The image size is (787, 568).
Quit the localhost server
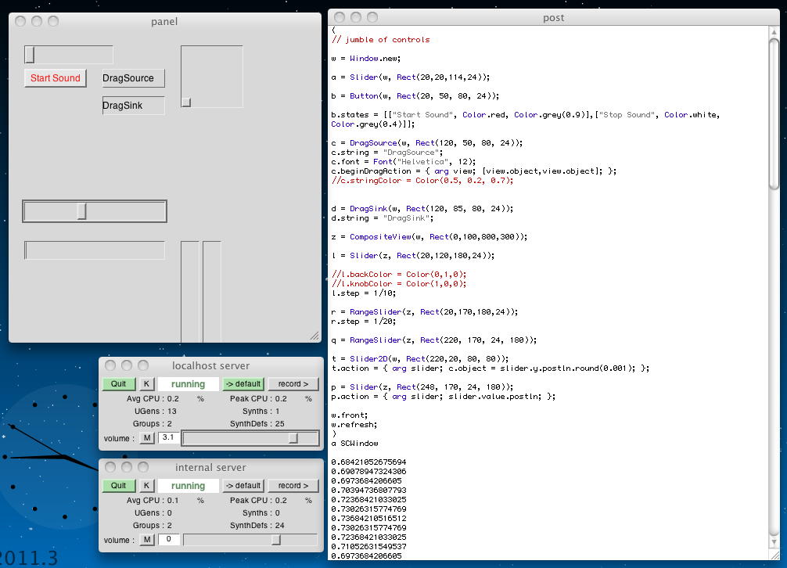point(118,384)
